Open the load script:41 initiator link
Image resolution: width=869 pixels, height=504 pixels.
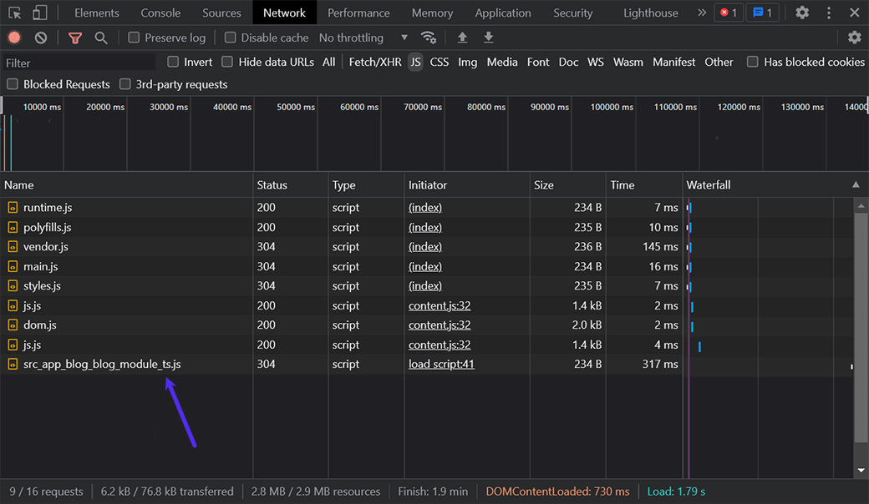441,364
